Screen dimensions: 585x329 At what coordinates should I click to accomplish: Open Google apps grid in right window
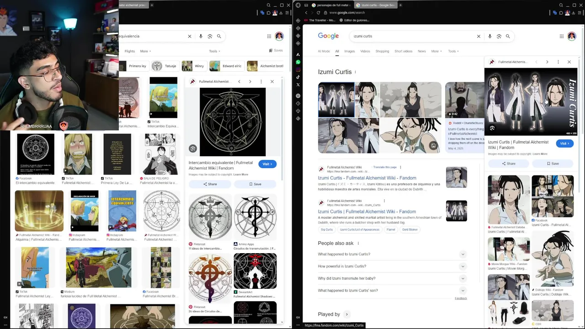click(x=561, y=36)
